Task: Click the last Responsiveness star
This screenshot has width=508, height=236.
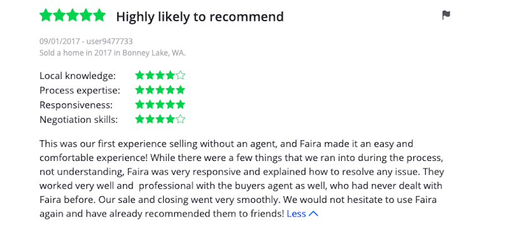Action: coord(181,105)
